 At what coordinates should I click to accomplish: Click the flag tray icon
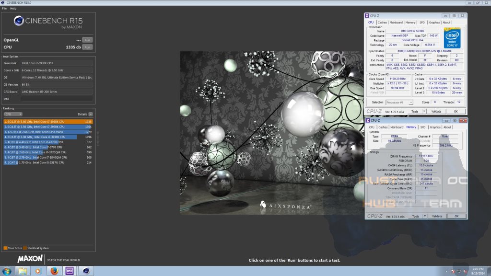453,271
